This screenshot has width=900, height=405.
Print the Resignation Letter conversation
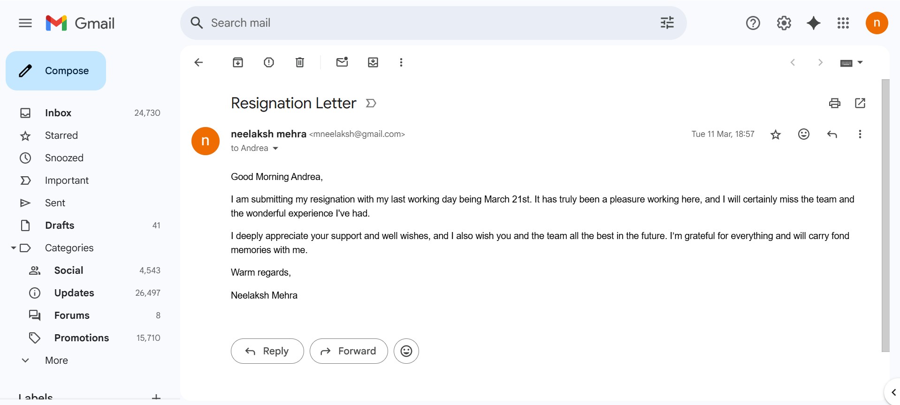(834, 103)
